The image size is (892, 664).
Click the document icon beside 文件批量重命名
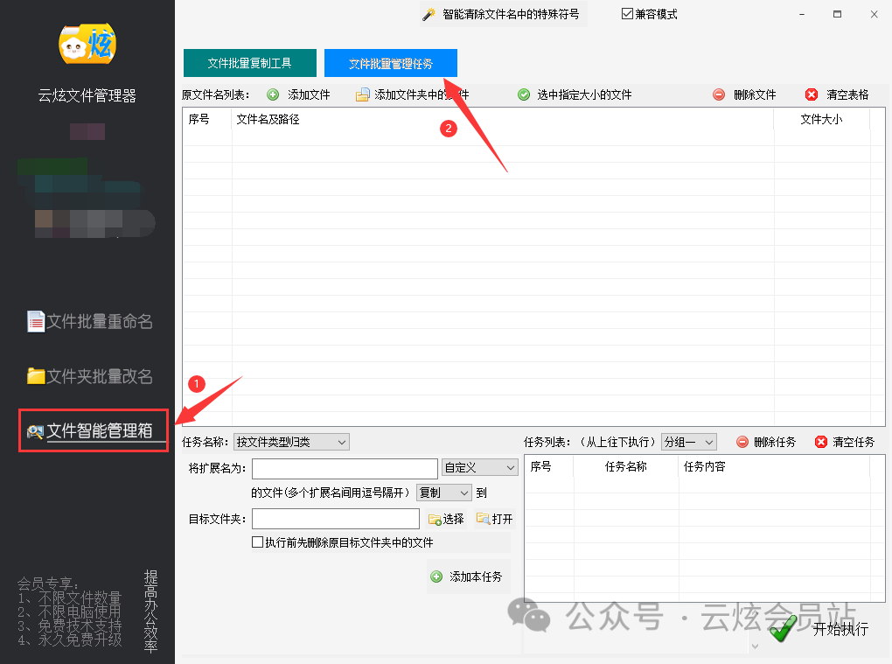(36, 321)
